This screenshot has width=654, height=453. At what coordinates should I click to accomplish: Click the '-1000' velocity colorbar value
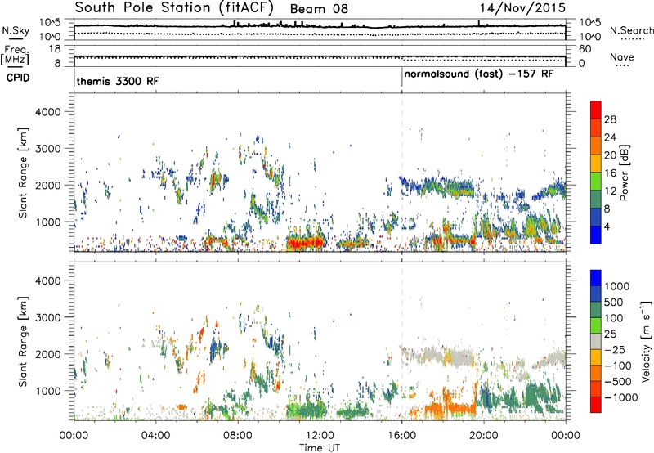[620, 397]
